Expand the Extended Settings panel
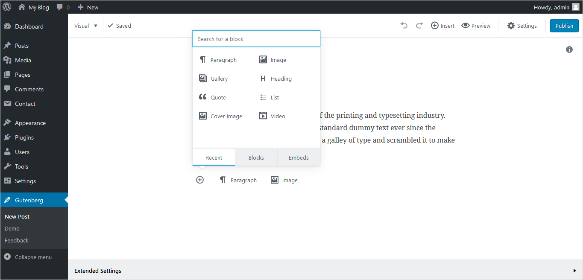This screenshot has height=280, width=583. pos(325,271)
